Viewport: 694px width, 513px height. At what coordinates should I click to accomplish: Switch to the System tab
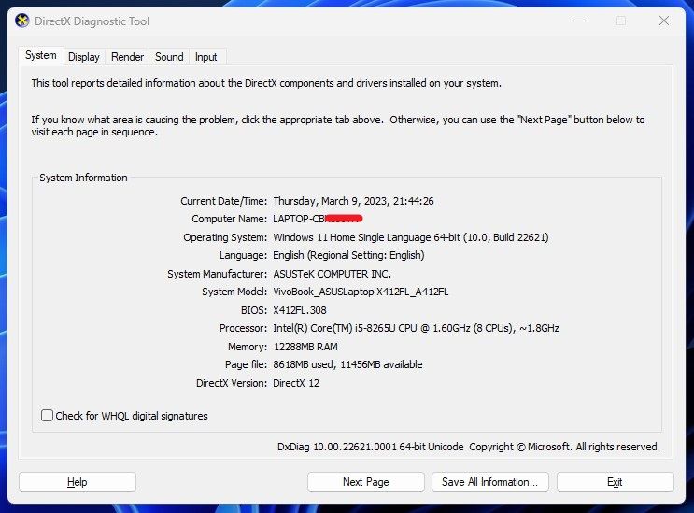click(x=41, y=56)
